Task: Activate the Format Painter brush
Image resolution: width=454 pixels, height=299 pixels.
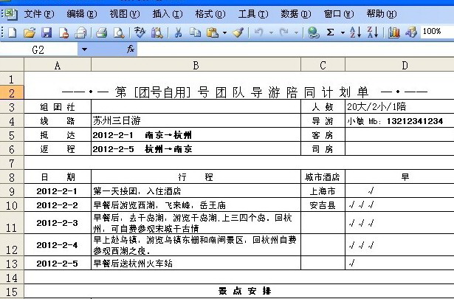Action: (238, 32)
